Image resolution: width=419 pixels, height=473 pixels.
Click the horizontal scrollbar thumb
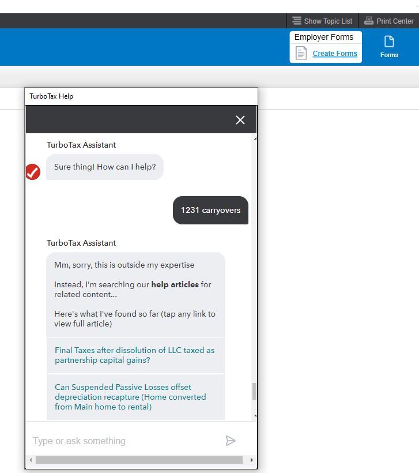(139, 460)
